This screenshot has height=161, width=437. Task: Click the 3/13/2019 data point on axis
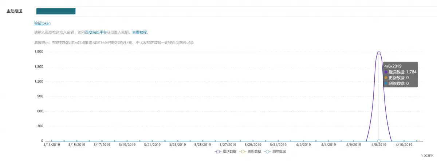point(51,141)
